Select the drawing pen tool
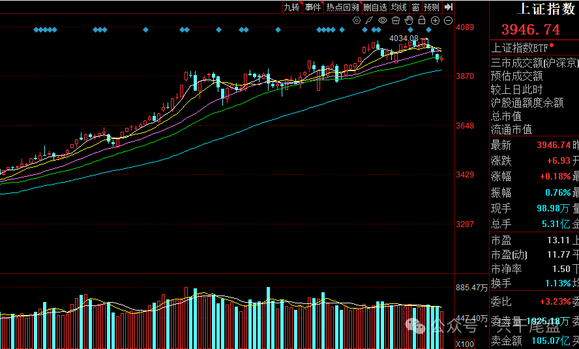 [x=369, y=20]
